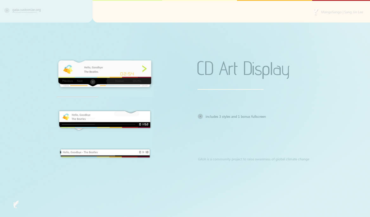
Task: Click the arrow bullet icon near the styles description
Action: point(200,116)
